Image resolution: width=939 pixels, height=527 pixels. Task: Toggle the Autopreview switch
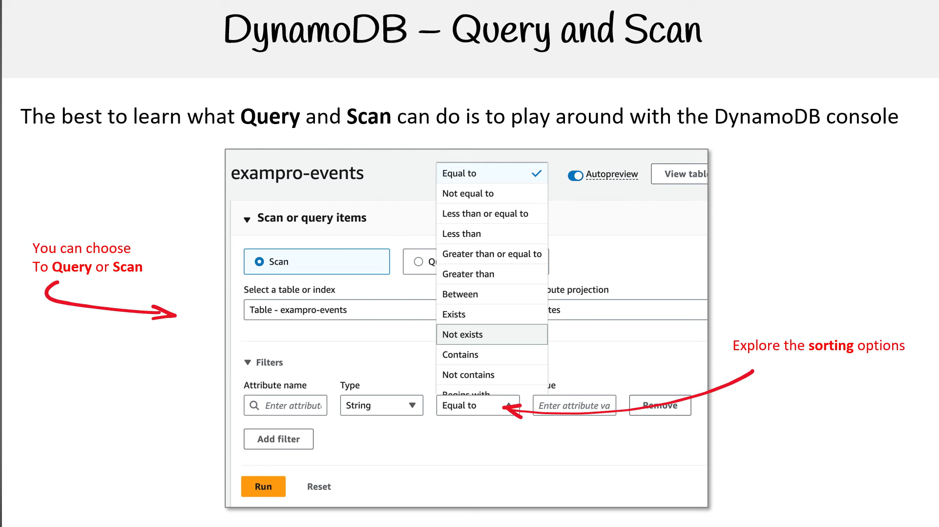point(576,175)
